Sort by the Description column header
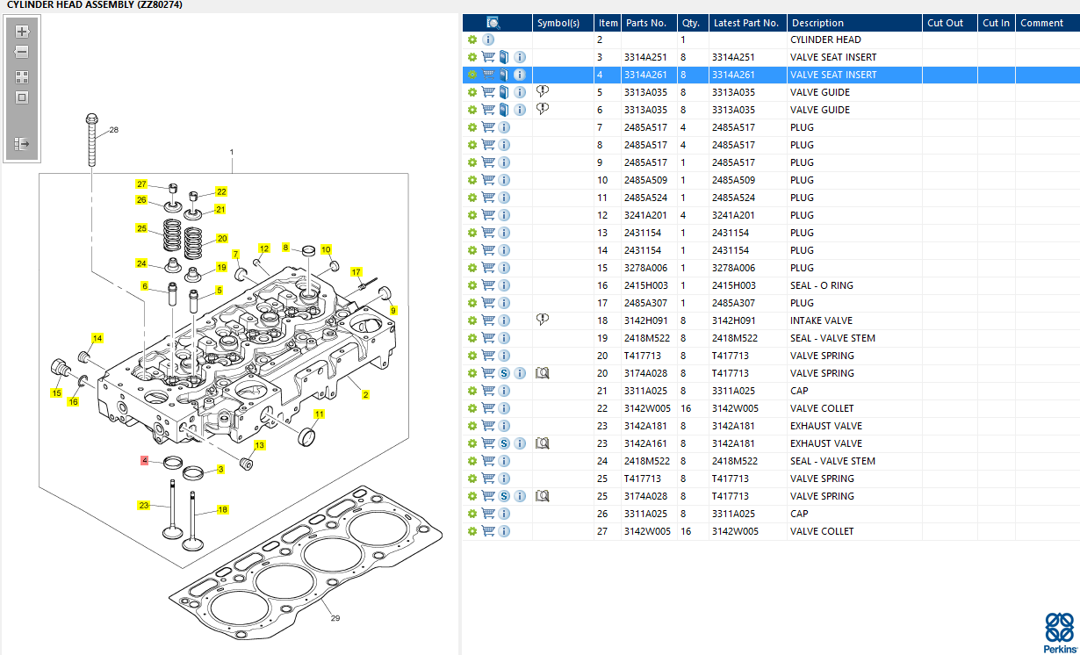 pyautogui.click(x=817, y=23)
